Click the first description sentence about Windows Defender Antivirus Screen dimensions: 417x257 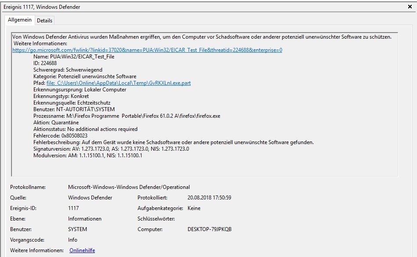[202, 37]
